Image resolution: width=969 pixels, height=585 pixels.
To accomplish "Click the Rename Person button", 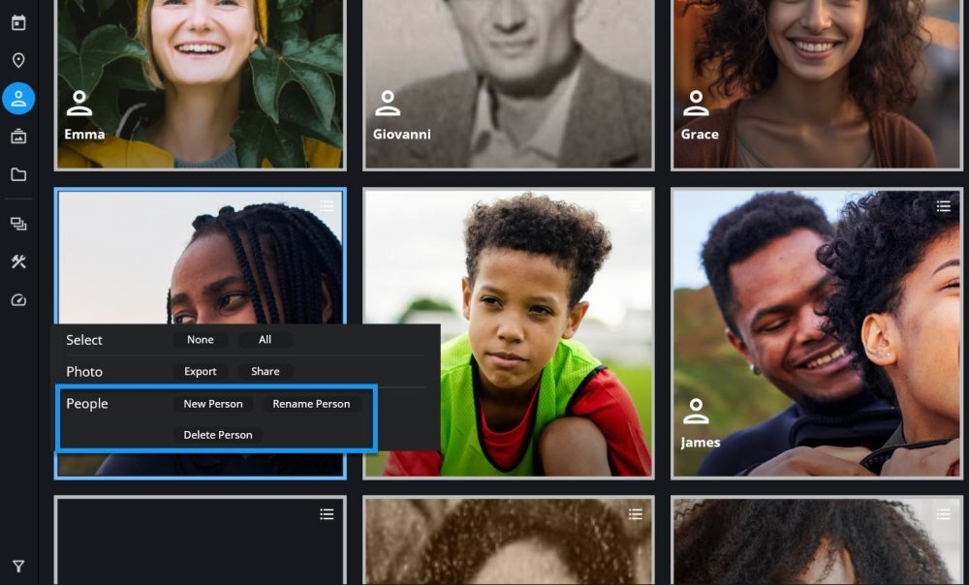I will coord(311,404).
